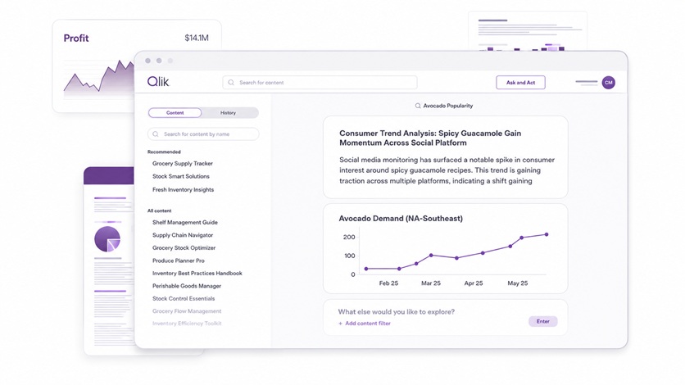Click the magnifier in sidebar content search
Screen dimensions: 685x385
[x=156, y=134]
